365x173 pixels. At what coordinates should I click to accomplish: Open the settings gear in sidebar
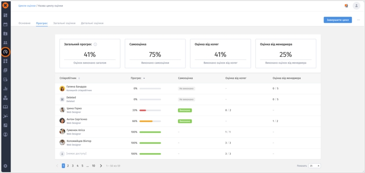coord(6,166)
